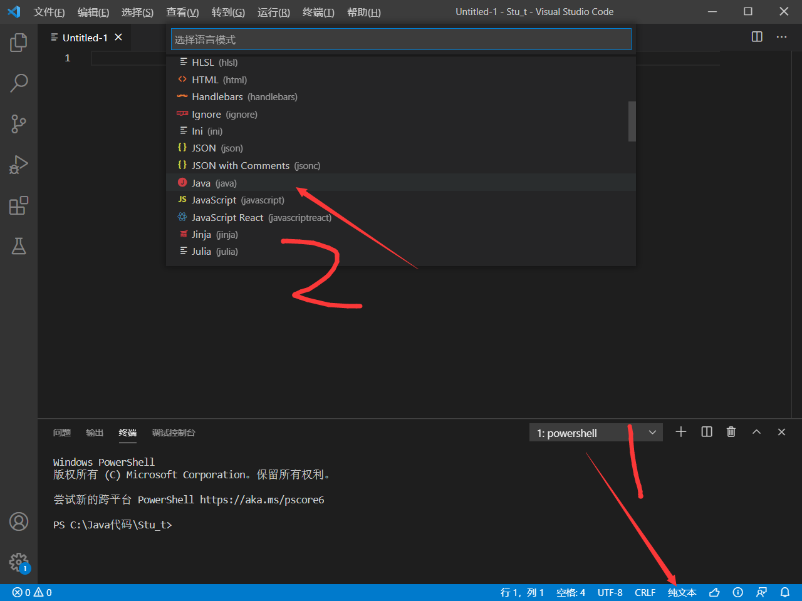Click 行 1, 列 1 cursor position
The height and width of the screenshot is (601, 802).
point(522,592)
